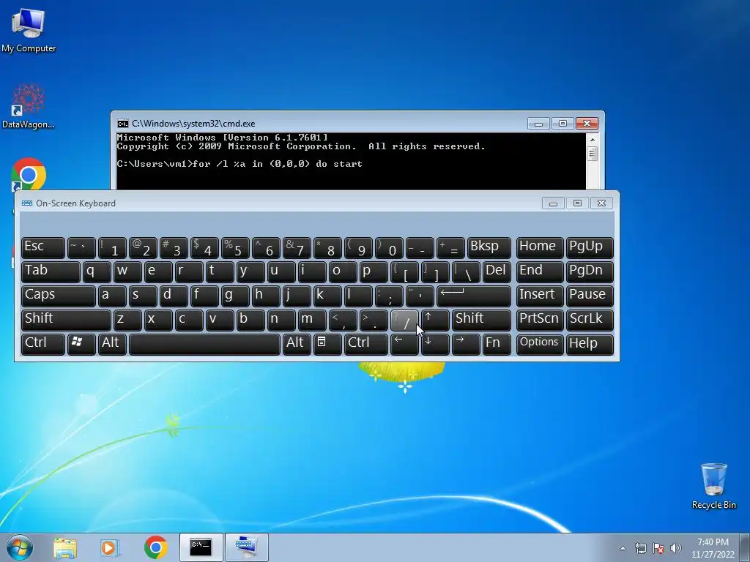Click the down arrow key

[x=435, y=344]
